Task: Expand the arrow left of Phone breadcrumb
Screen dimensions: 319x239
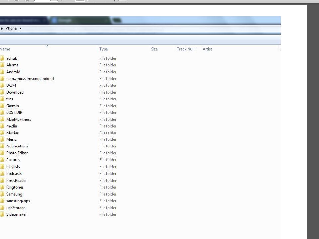Action: 2,29
